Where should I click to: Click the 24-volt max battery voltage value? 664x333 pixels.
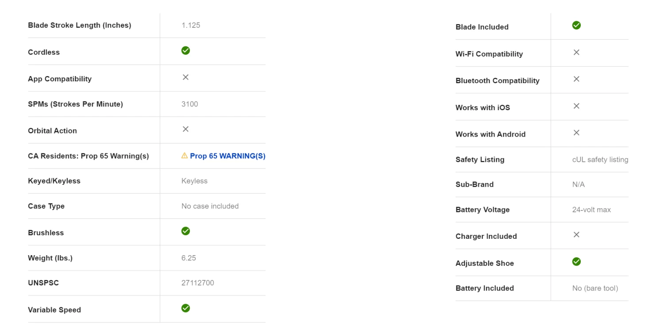(x=591, y=210)
